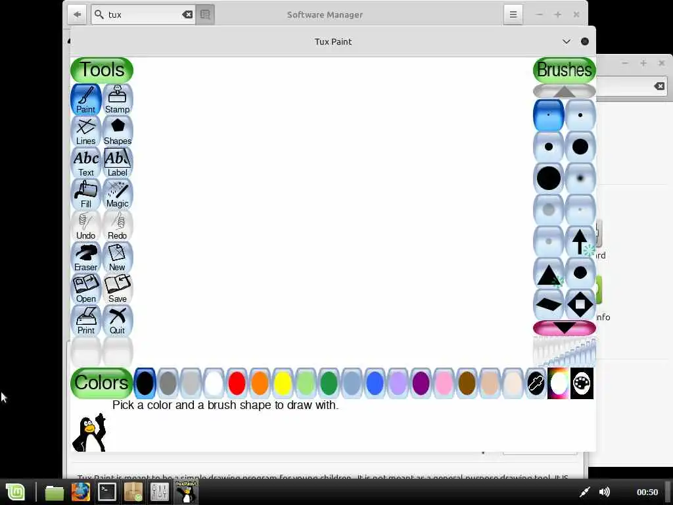Choose the Shapes tool
The width and height of the screenshot is (673, 505).
(x=118, y=132)
